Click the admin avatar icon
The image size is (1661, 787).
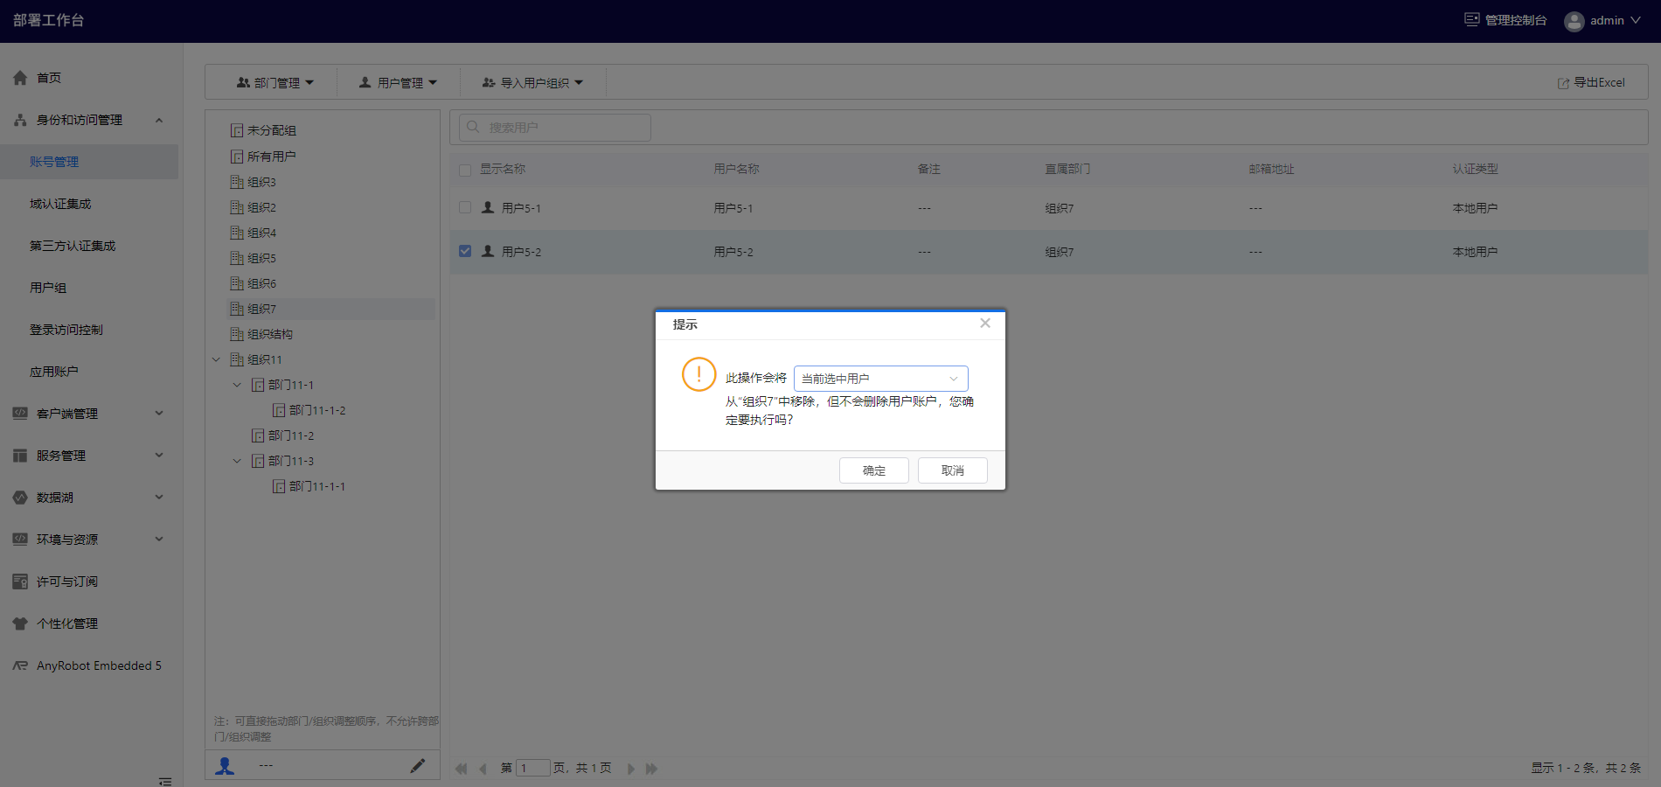pyautogui.click(x=1574, y=21)
